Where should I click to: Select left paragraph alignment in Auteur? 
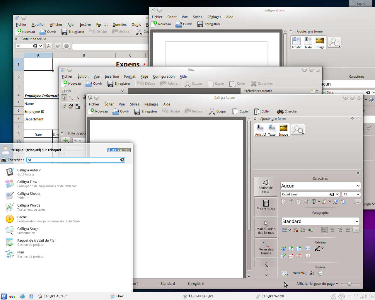pyautogui.click(x=324, y=230)
